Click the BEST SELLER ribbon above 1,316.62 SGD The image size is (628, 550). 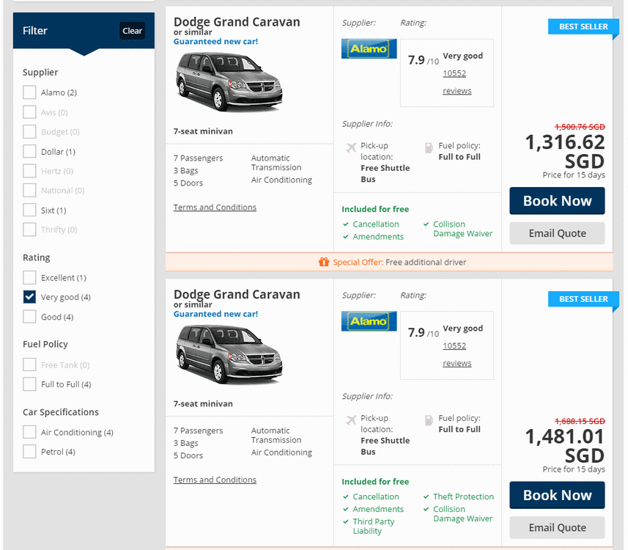(x=583, y=27)
